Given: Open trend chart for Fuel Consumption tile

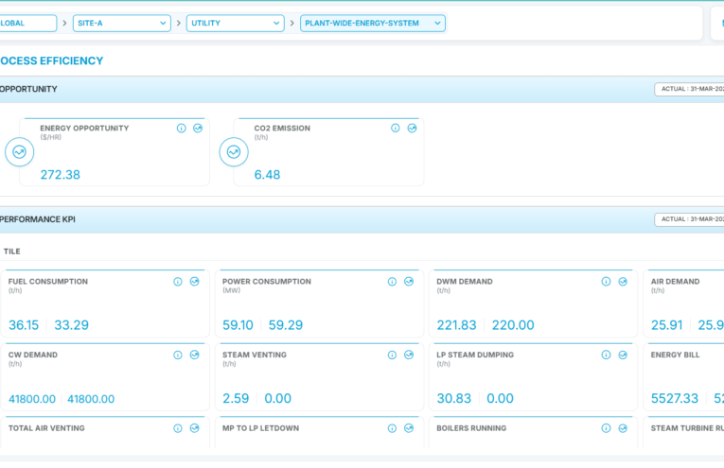Looking at the screenshot, I should pos(194,282).
